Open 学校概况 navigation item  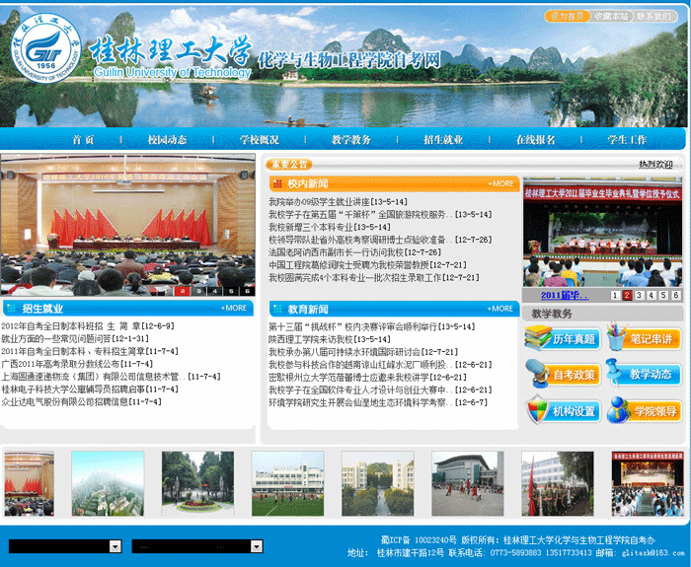(x=259, y=140)
